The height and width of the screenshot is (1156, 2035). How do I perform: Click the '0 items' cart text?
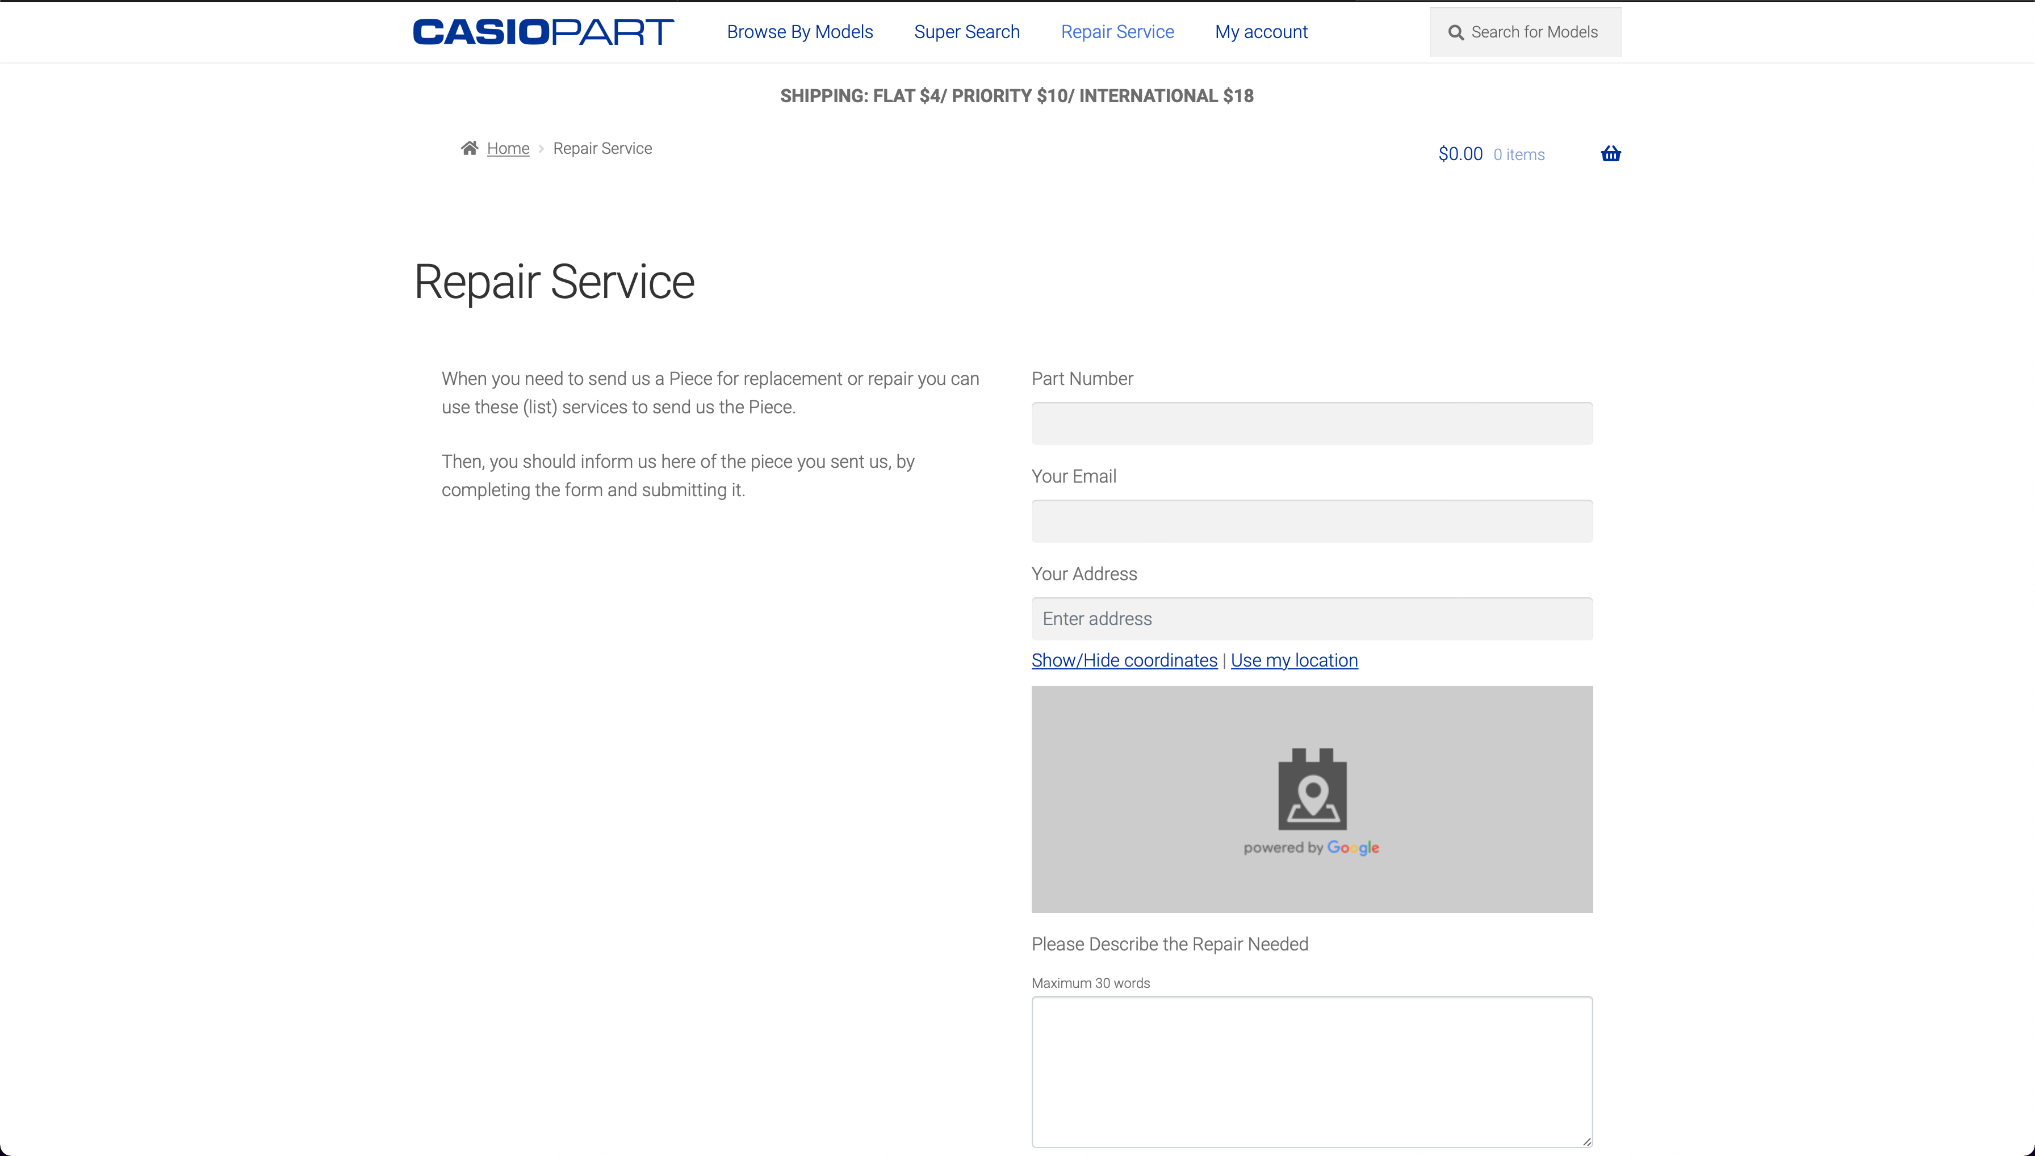(1518, 155)
